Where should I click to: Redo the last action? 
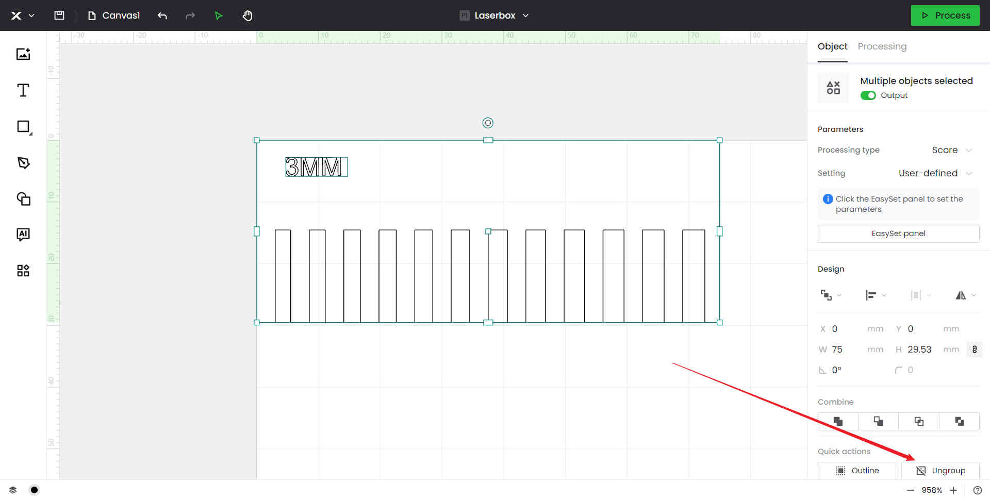point(190,15)
